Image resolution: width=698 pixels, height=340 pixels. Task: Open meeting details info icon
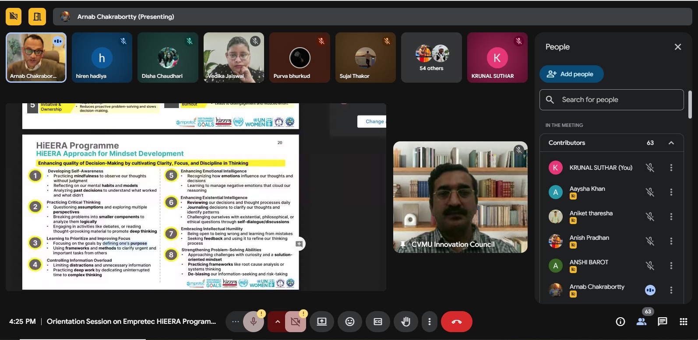pyautogui.click(x=620, y=322)
